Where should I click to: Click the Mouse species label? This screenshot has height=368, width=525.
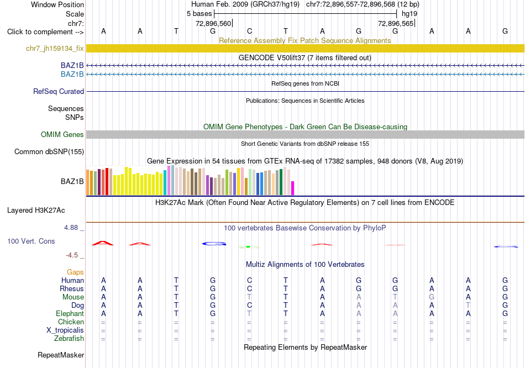[73, 297]
